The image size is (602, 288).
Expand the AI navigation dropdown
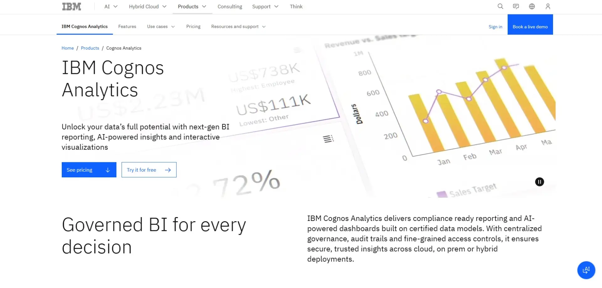coord(110,6)
